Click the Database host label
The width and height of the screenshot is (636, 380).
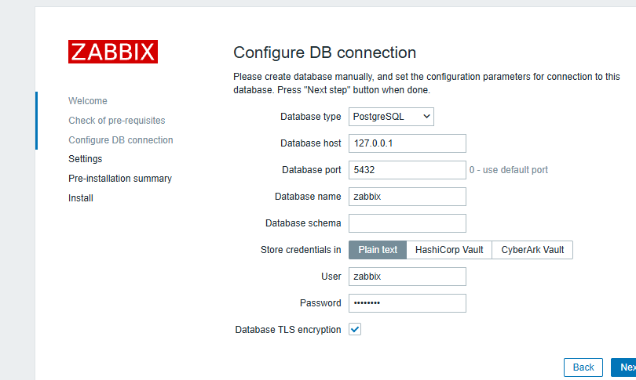[311, 143]
